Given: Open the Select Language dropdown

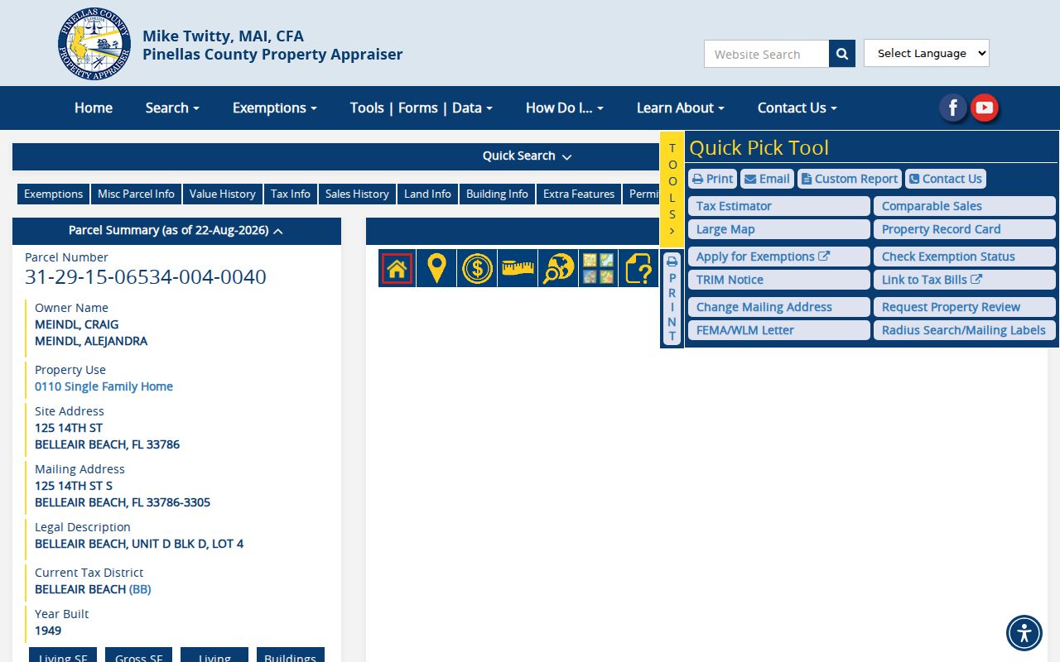Looking at the screenshot, I should (927, 53).
